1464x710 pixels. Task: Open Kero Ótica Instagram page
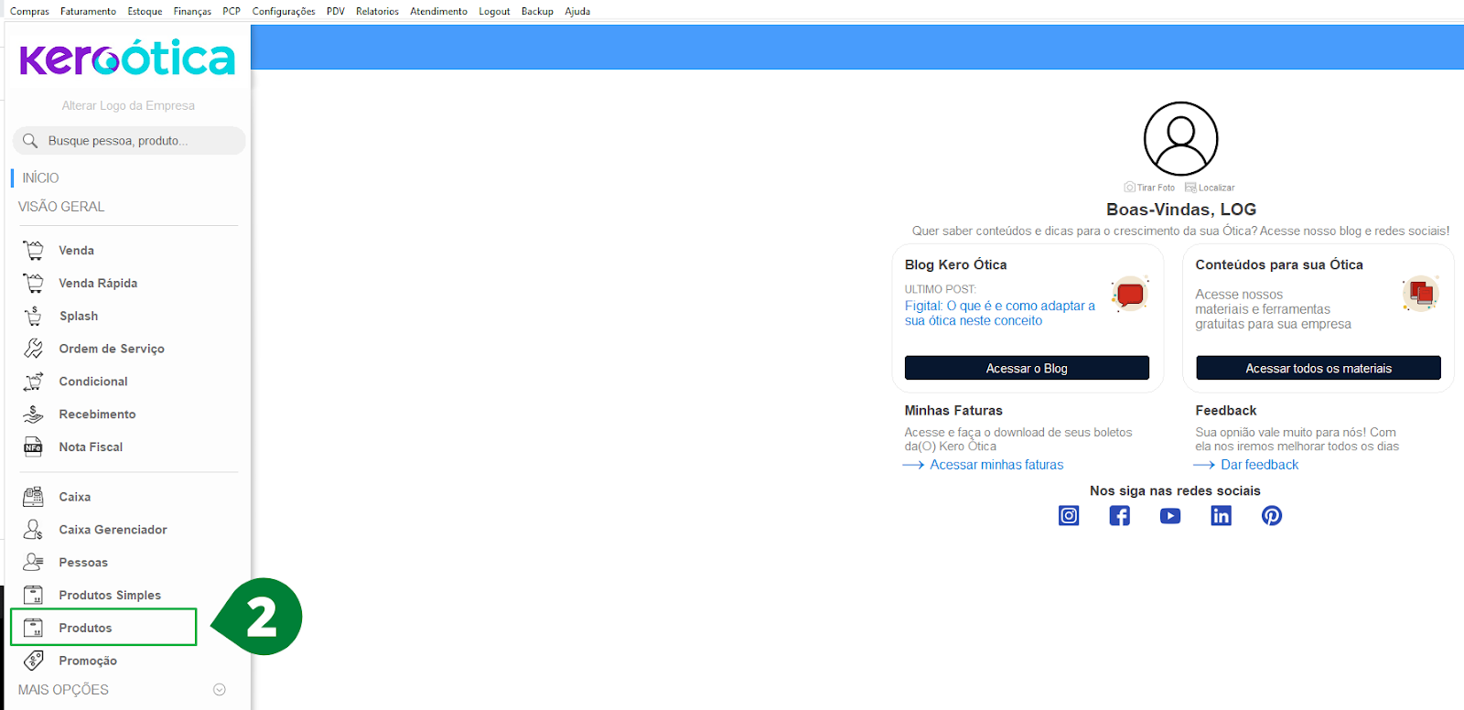1069,515
